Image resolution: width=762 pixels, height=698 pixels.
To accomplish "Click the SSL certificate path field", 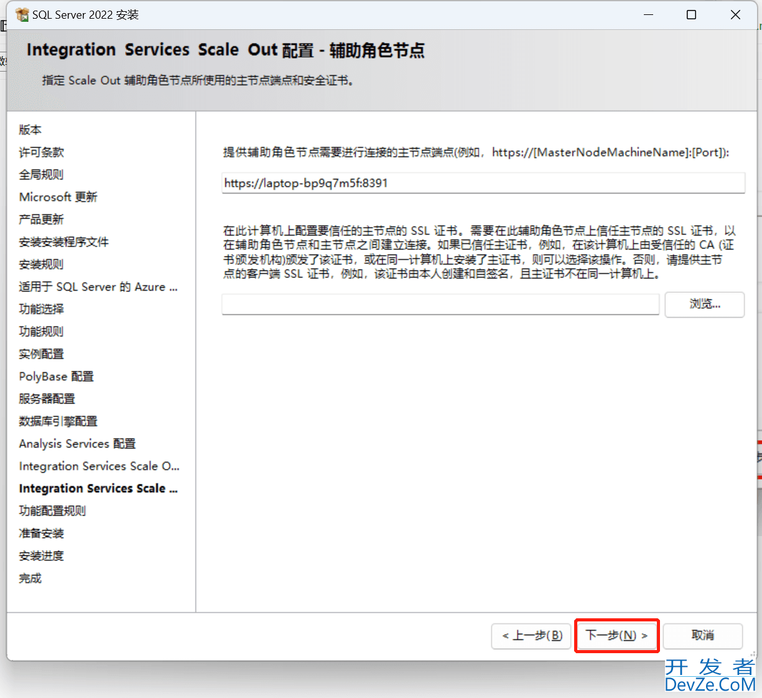I will (x=440, y=304).
